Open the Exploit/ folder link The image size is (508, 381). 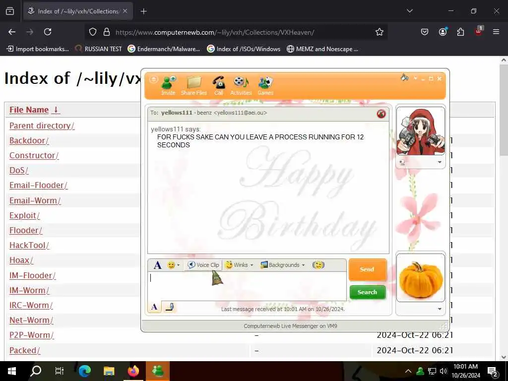[x=25, y=215]
